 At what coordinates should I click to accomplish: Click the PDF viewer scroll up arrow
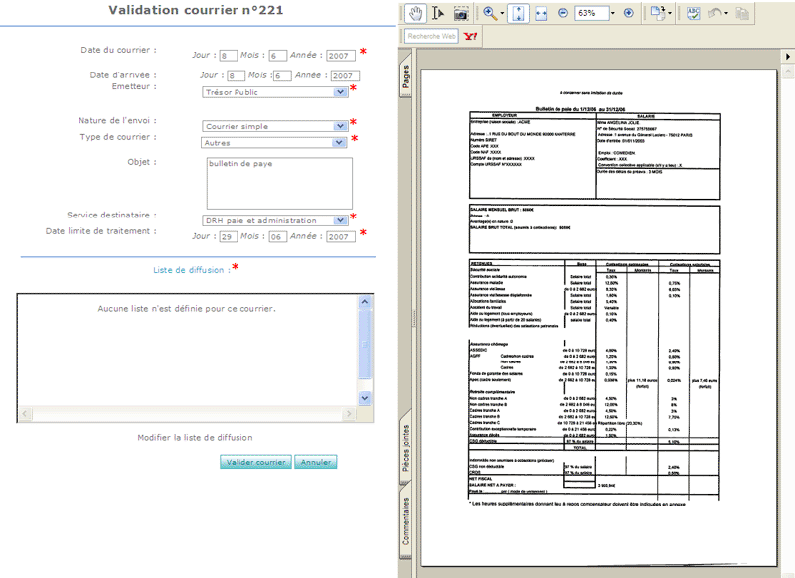(x=787, y=72)
